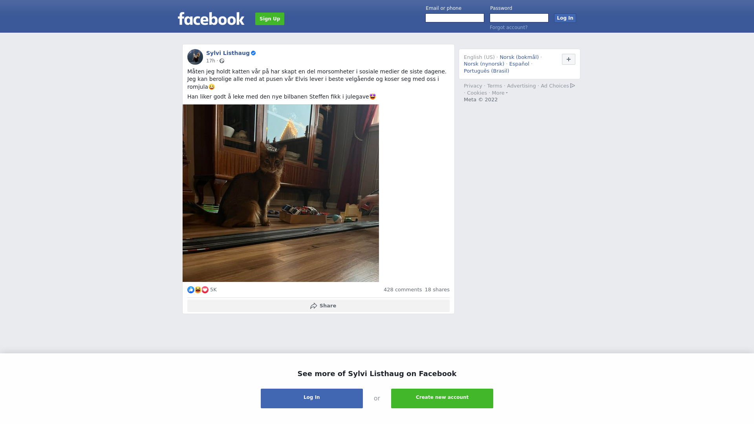Click the Like reaction icon
The width and height of the screenshot is (754, 424).
[191, 290]
